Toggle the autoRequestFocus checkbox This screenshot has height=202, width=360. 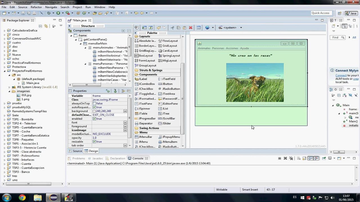94,107
